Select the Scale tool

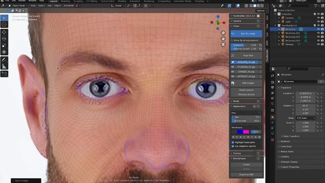tap(4, 45)
